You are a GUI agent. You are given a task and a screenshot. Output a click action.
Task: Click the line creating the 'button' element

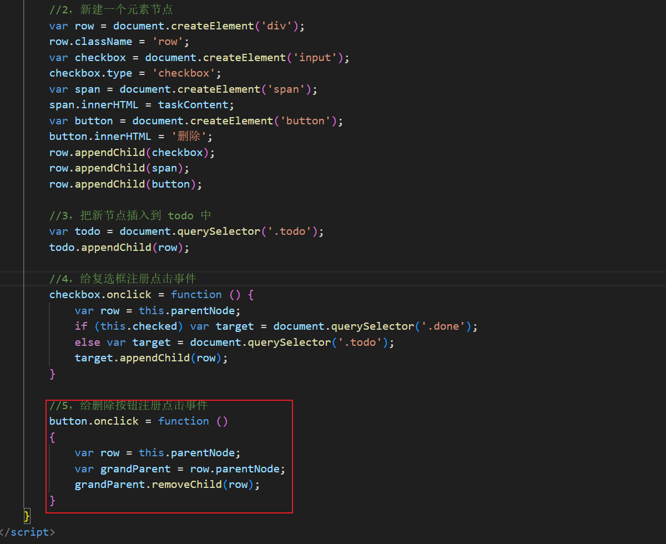(x=196, y=121)
